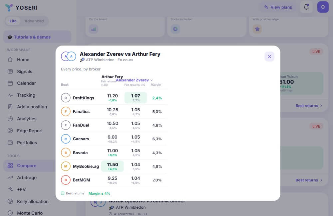
Task: Click FanDuel 10.50 Fery price
Action: (x=112, y=125)
